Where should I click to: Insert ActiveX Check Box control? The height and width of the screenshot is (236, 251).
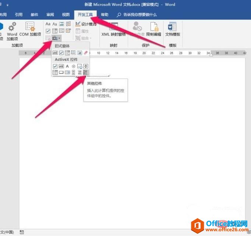(55, 66)
